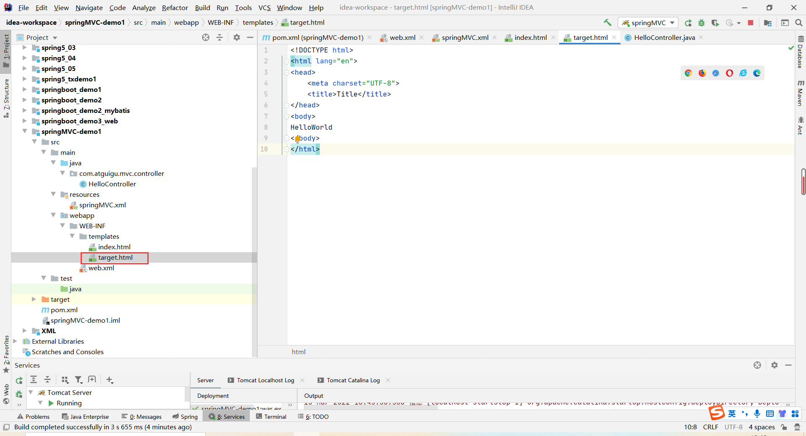The width and height of the screenshot is (806, 436).
Task: Rerun springMVC from the main toolbar
Action: 688,23
